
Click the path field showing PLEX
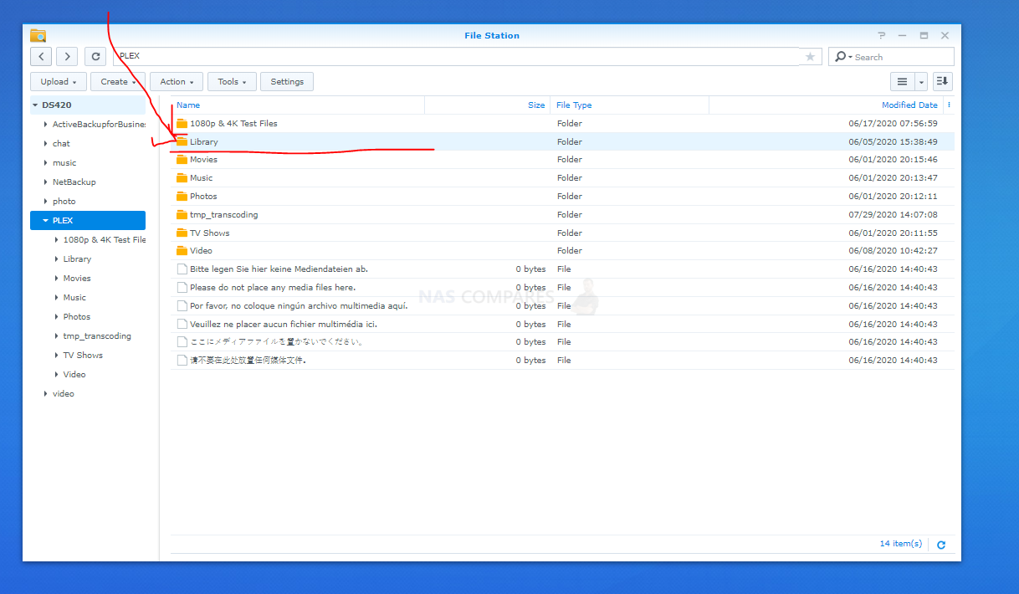[458, 56]
